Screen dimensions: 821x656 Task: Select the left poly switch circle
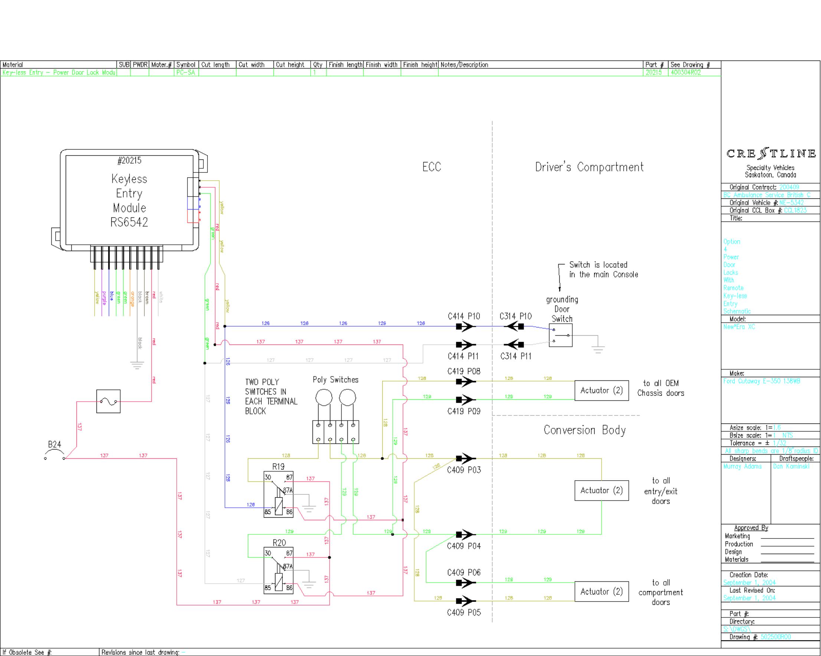tap(324, 398)
